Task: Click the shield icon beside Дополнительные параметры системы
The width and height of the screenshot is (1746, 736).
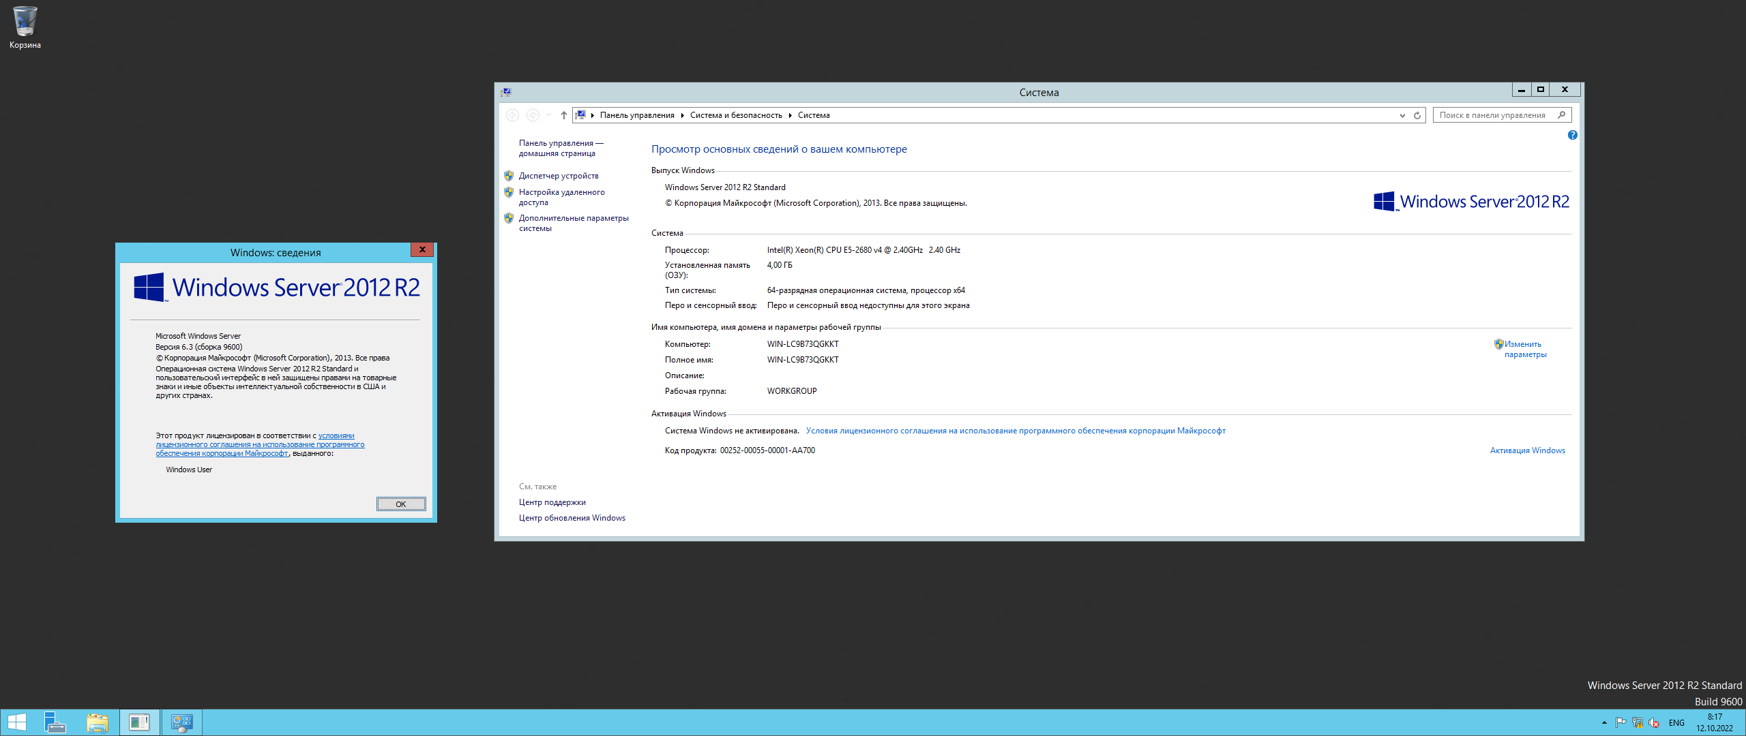Action: point(509,218)
